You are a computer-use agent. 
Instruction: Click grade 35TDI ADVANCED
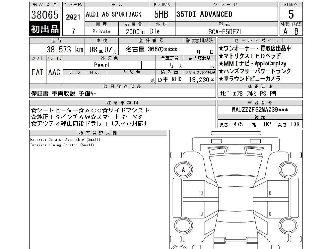point(204,14)
